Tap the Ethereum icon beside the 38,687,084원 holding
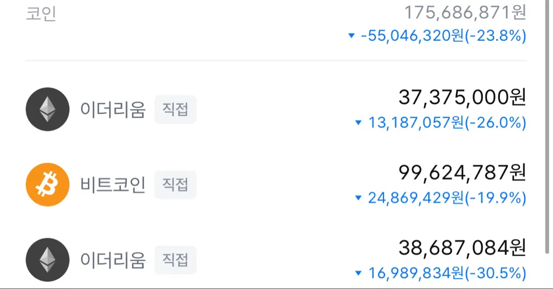 (48, 259)
